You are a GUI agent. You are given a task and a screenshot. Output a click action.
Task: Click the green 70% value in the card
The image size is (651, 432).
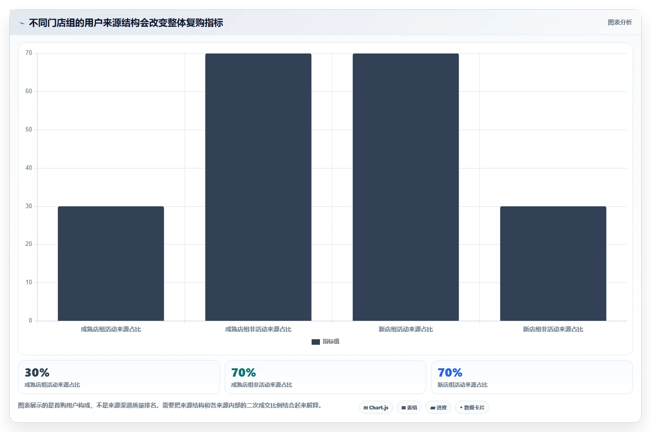[x=244, y=372]
